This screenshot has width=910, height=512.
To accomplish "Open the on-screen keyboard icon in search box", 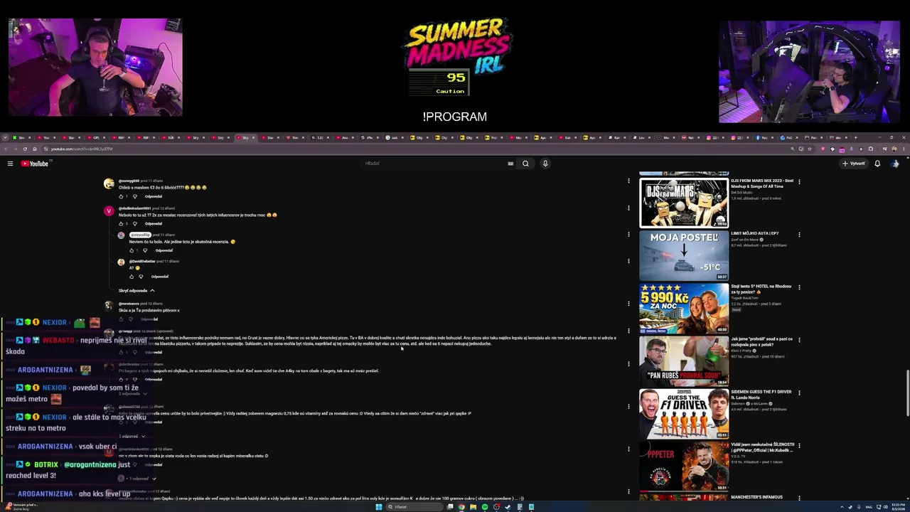I will point(510,164).
